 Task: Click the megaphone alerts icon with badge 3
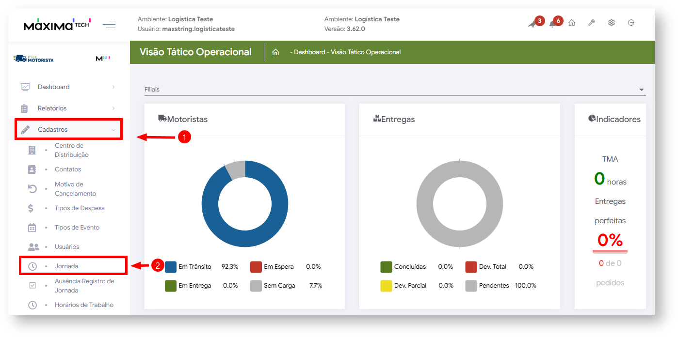point(532,24)
